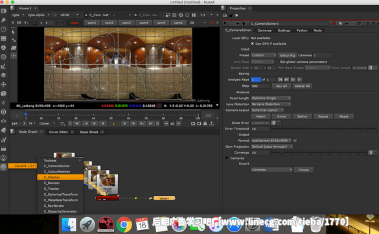Click the play forward button

[124, 124]
